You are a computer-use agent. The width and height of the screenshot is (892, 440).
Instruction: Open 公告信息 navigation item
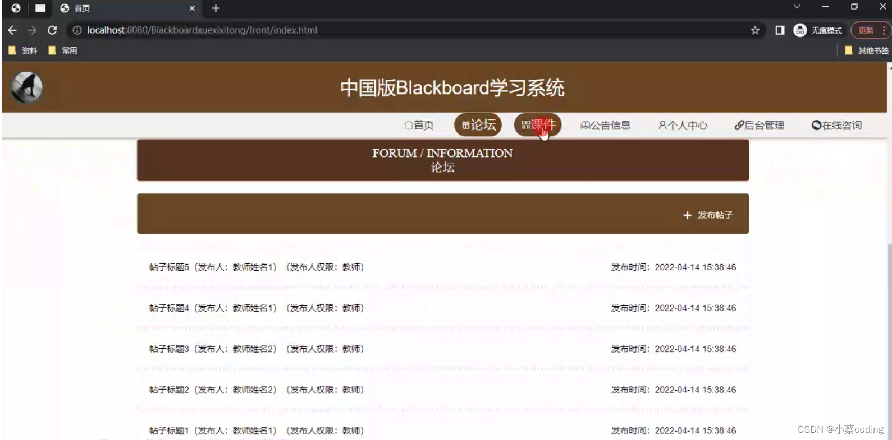[x=605, y=125]
